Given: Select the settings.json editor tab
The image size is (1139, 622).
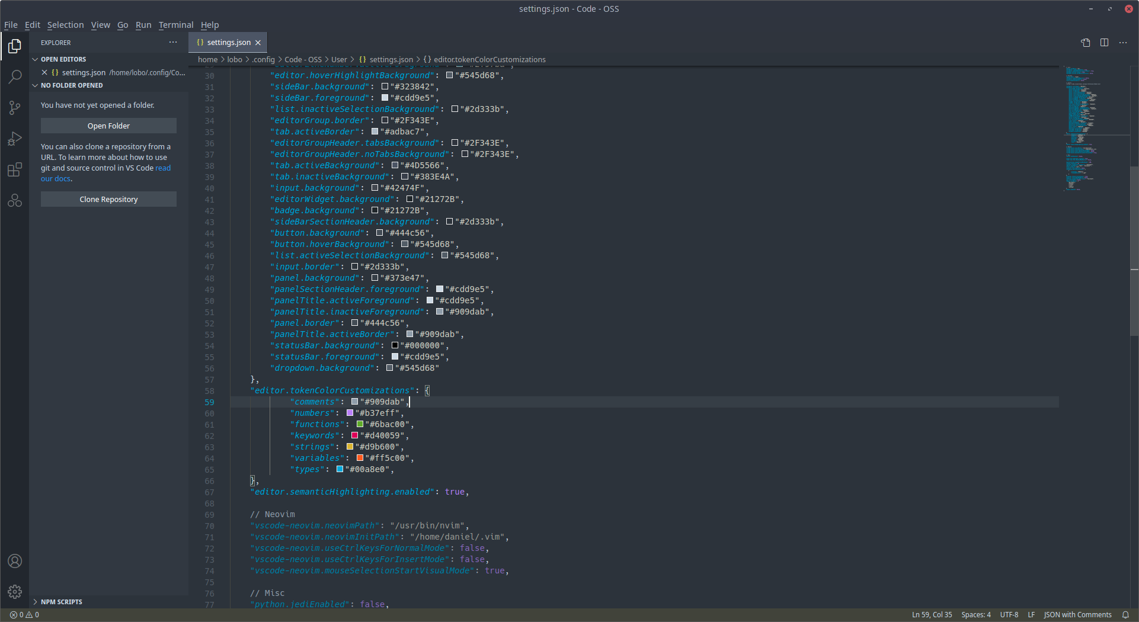Looking at the screenshot, I should (x=228, y=43).
